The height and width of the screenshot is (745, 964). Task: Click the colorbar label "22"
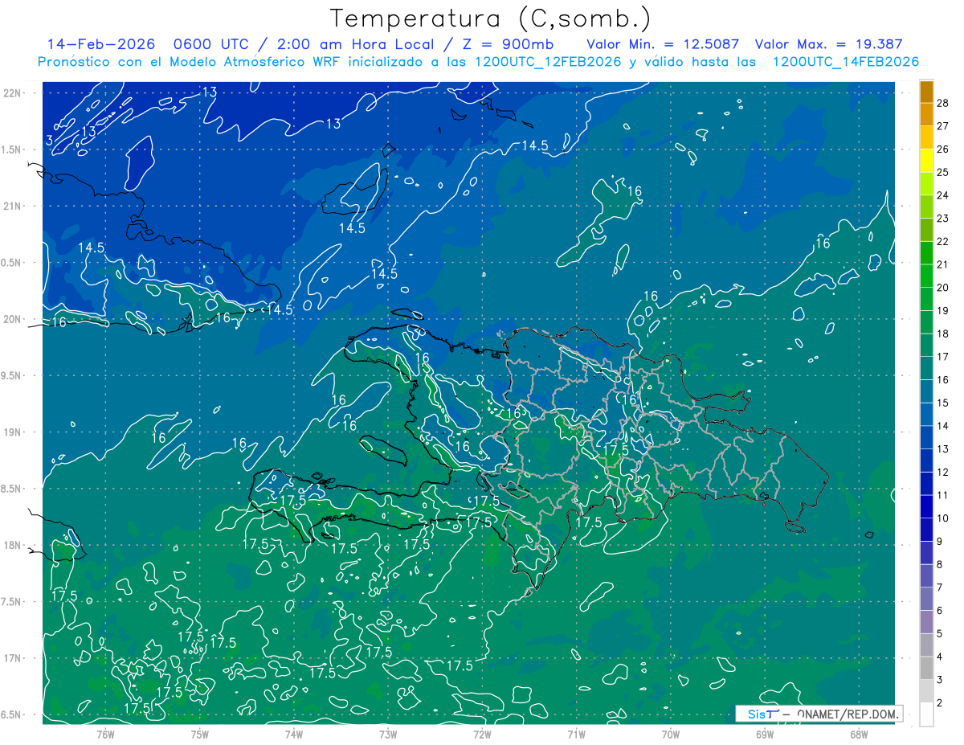943,241
